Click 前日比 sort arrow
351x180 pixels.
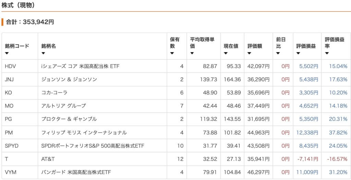[x=278, y=53]
